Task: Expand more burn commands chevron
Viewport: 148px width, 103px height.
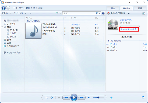Action: [129, 13]
